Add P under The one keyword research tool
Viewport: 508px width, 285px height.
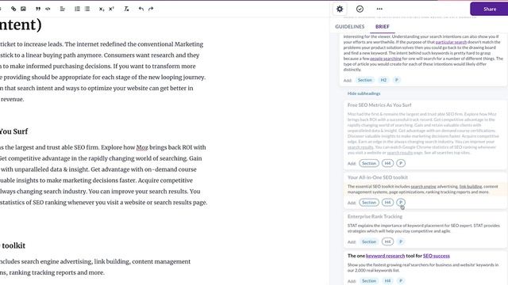(401, 281)
